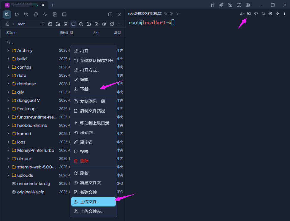This screenshot has height=221, width=290.
Task: Select the original-ks.cfg file
Action: coord(31,192)
